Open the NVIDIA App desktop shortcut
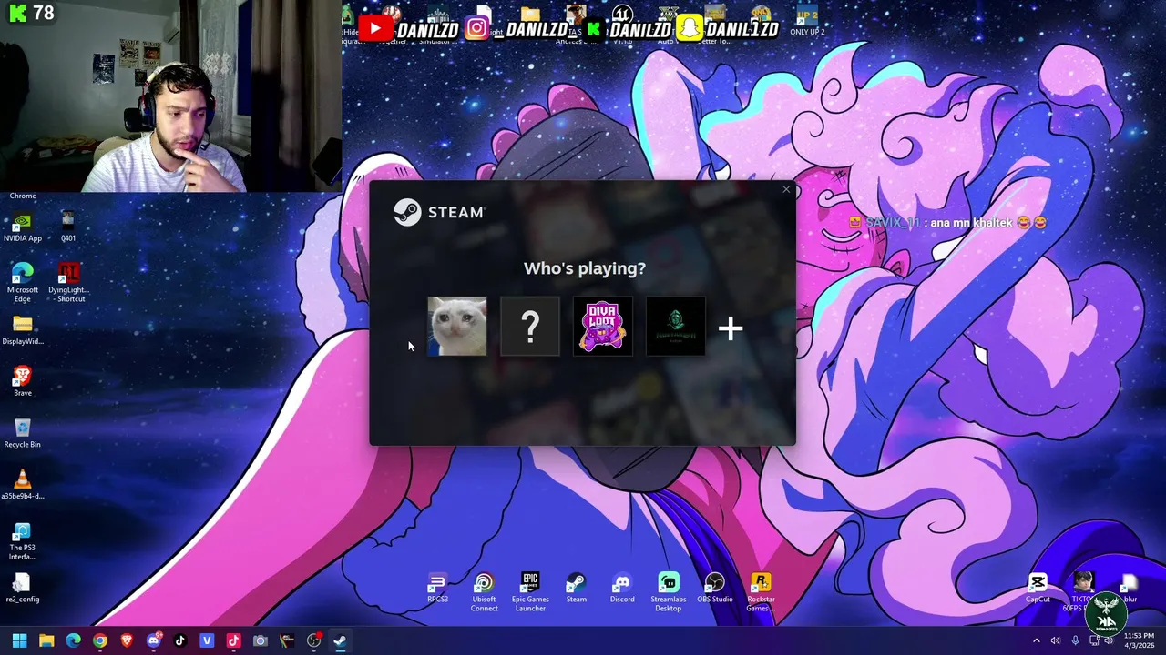Image resolution: width=1166 pixels, height=655 pixels. 23,227
